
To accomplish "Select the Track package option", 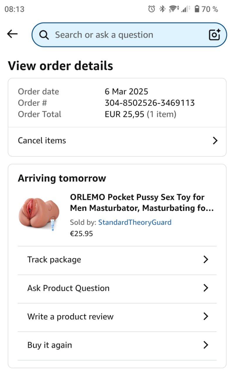I will (54, 260).
